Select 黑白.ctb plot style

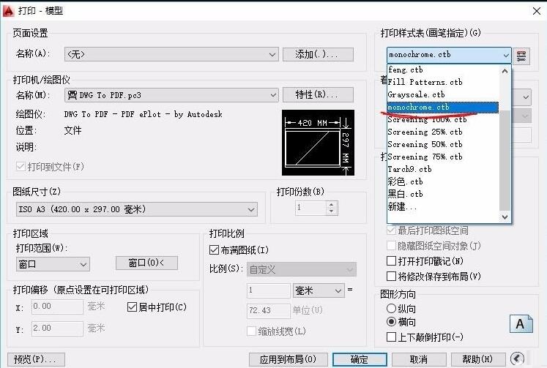(x=443, y=194)
